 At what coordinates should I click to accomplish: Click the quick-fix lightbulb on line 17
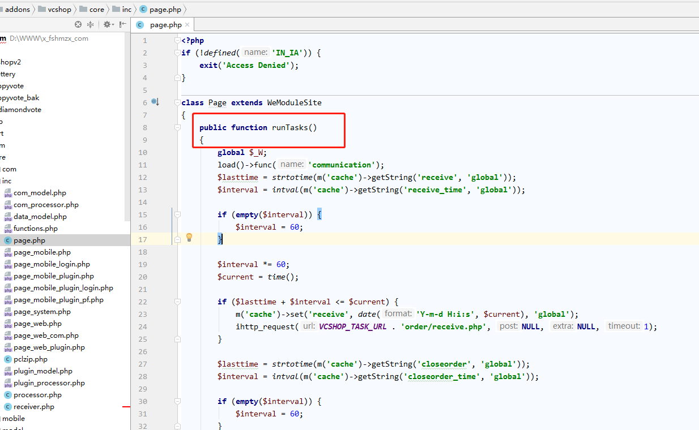click(x=189, y=238)
